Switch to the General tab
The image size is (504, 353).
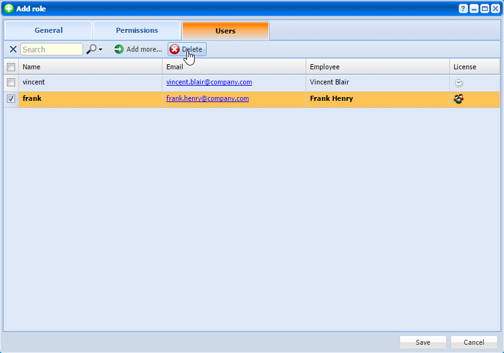(x=49, y=31)
